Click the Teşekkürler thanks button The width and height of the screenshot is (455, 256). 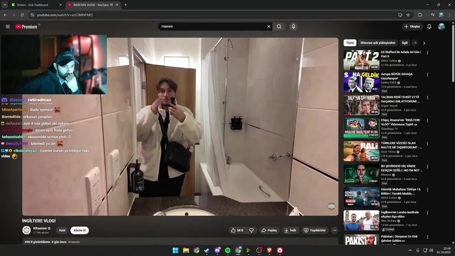pos(315,230)
